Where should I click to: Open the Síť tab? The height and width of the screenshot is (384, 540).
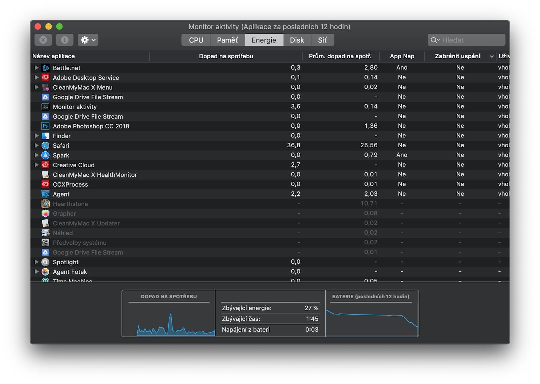[322, 40]
